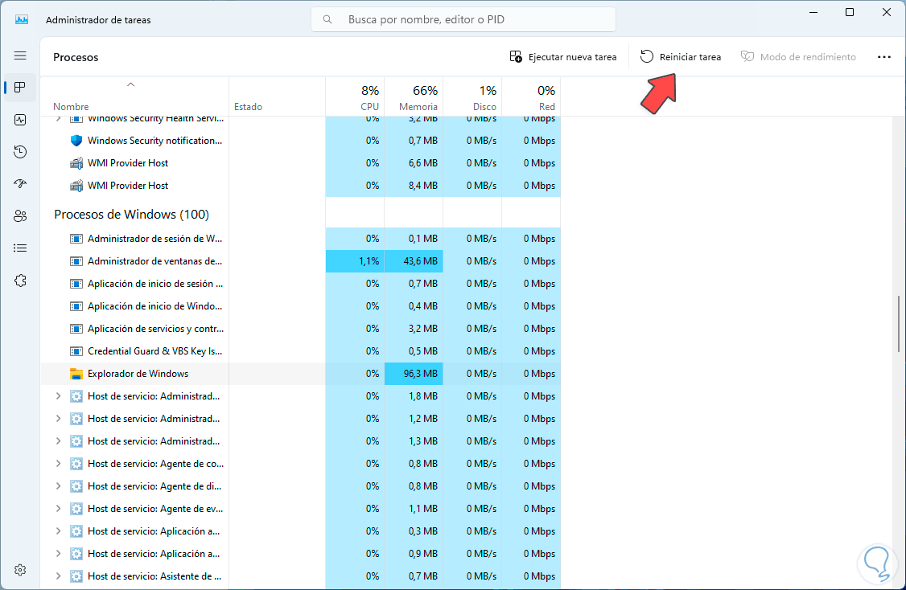Select the Processes sidebar icon
The height and width of the screenshot is (590, 906).
20,87
